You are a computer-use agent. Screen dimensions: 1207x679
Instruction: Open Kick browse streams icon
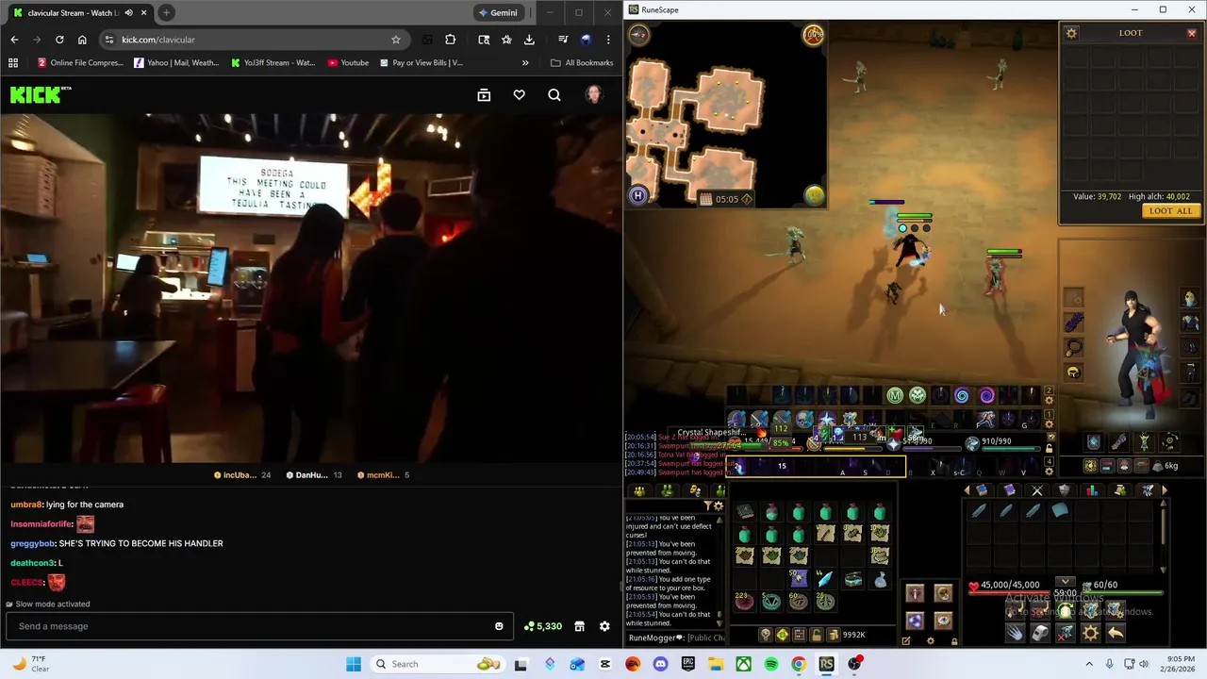tap(484, 95)
